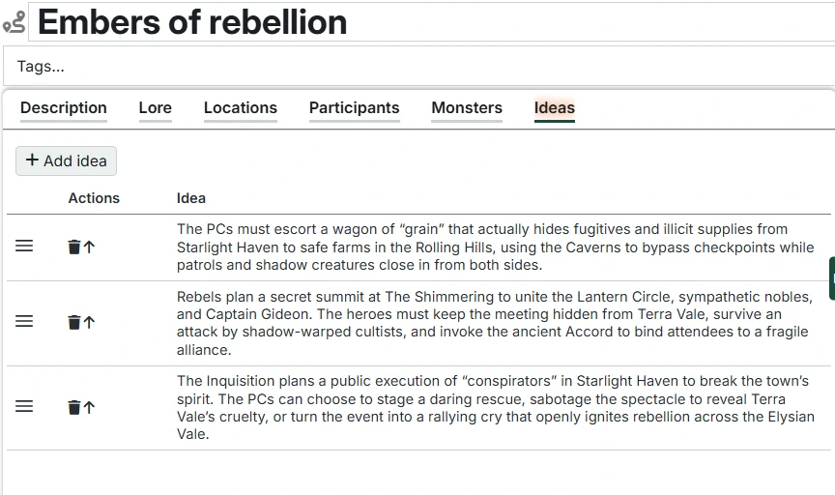
Task: Delete the secret summit idea
Action: tap(74, 323)
